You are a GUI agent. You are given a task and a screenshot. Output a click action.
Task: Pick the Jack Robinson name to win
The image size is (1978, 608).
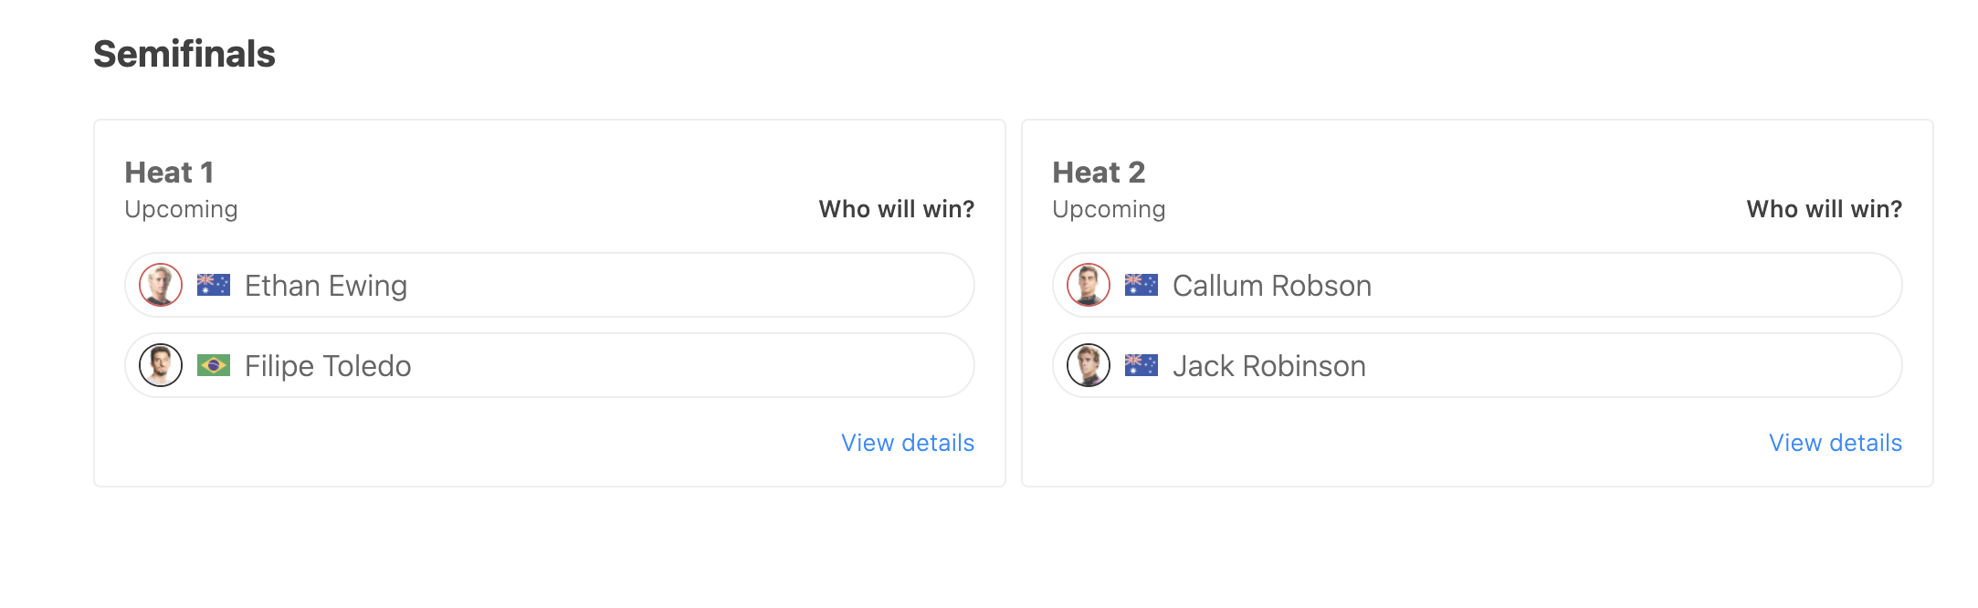pos(1269,366)
